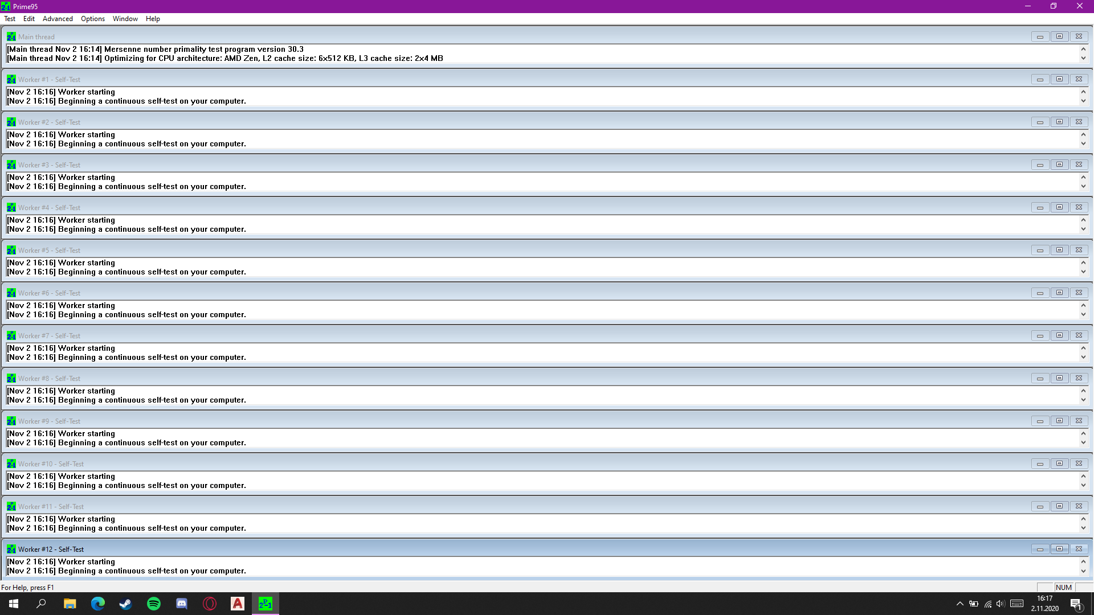Image resolution: width=1094 pixels, height=615 pixels.
Task: Click the Worker #12 Self-Test window icon
Action: 11,549
